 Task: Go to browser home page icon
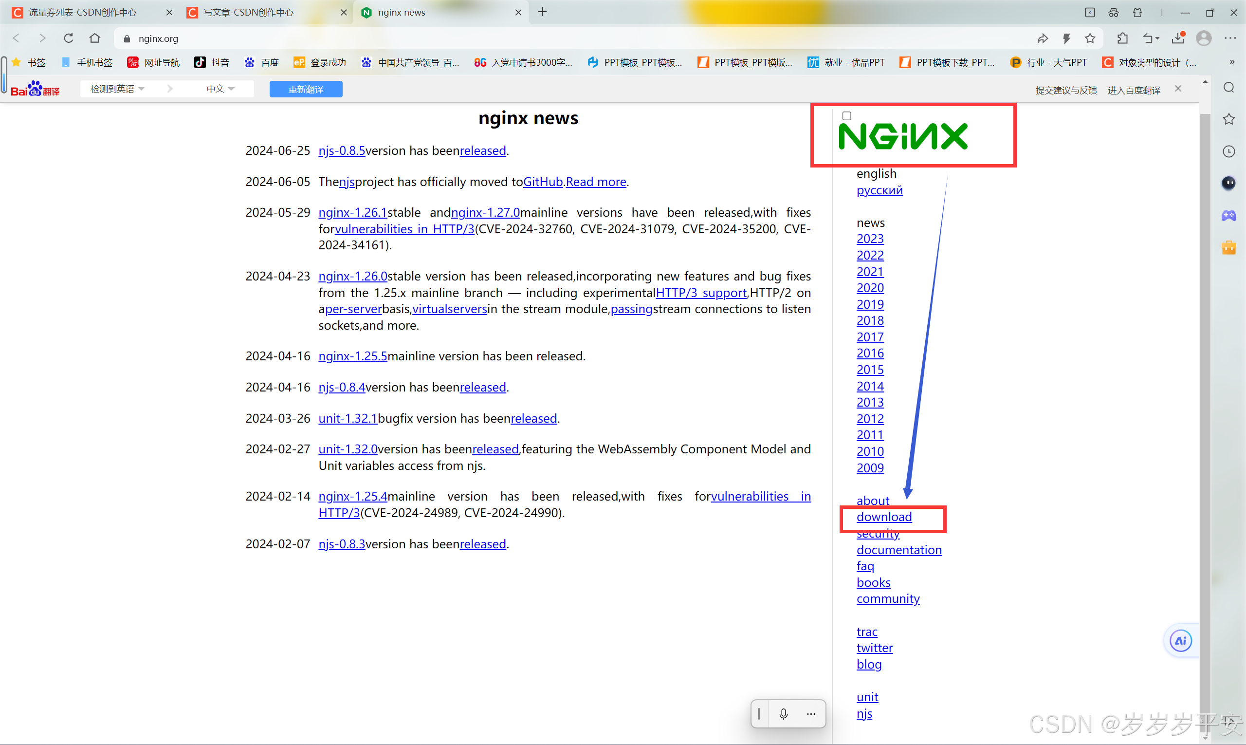pyautogui.click(x=95, y=38)
